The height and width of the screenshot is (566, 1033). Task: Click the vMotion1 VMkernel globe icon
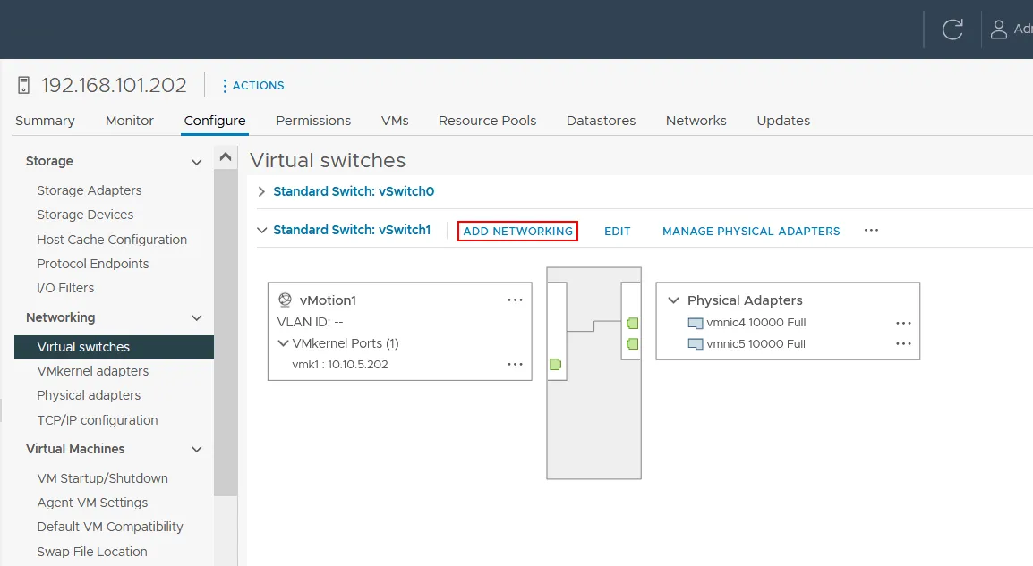point(286,300)
